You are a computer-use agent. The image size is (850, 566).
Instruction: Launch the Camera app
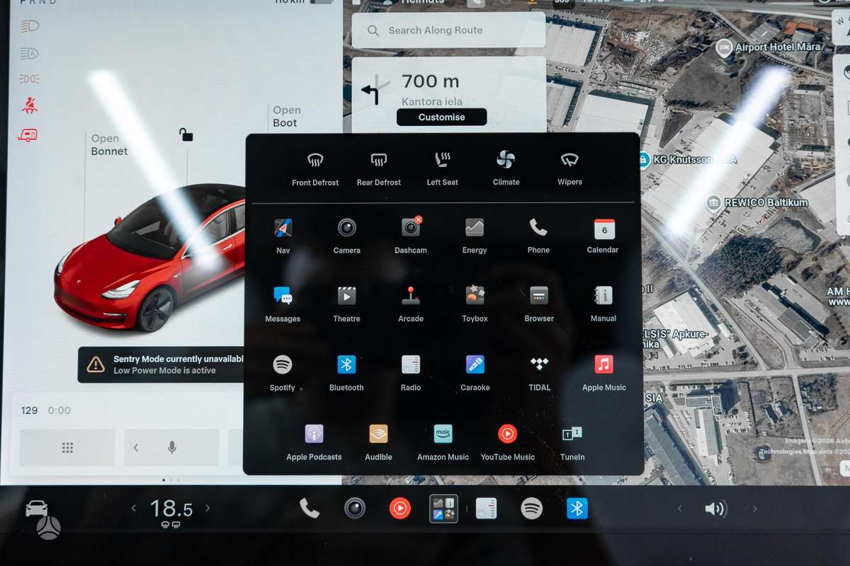(x=346, y=236)
